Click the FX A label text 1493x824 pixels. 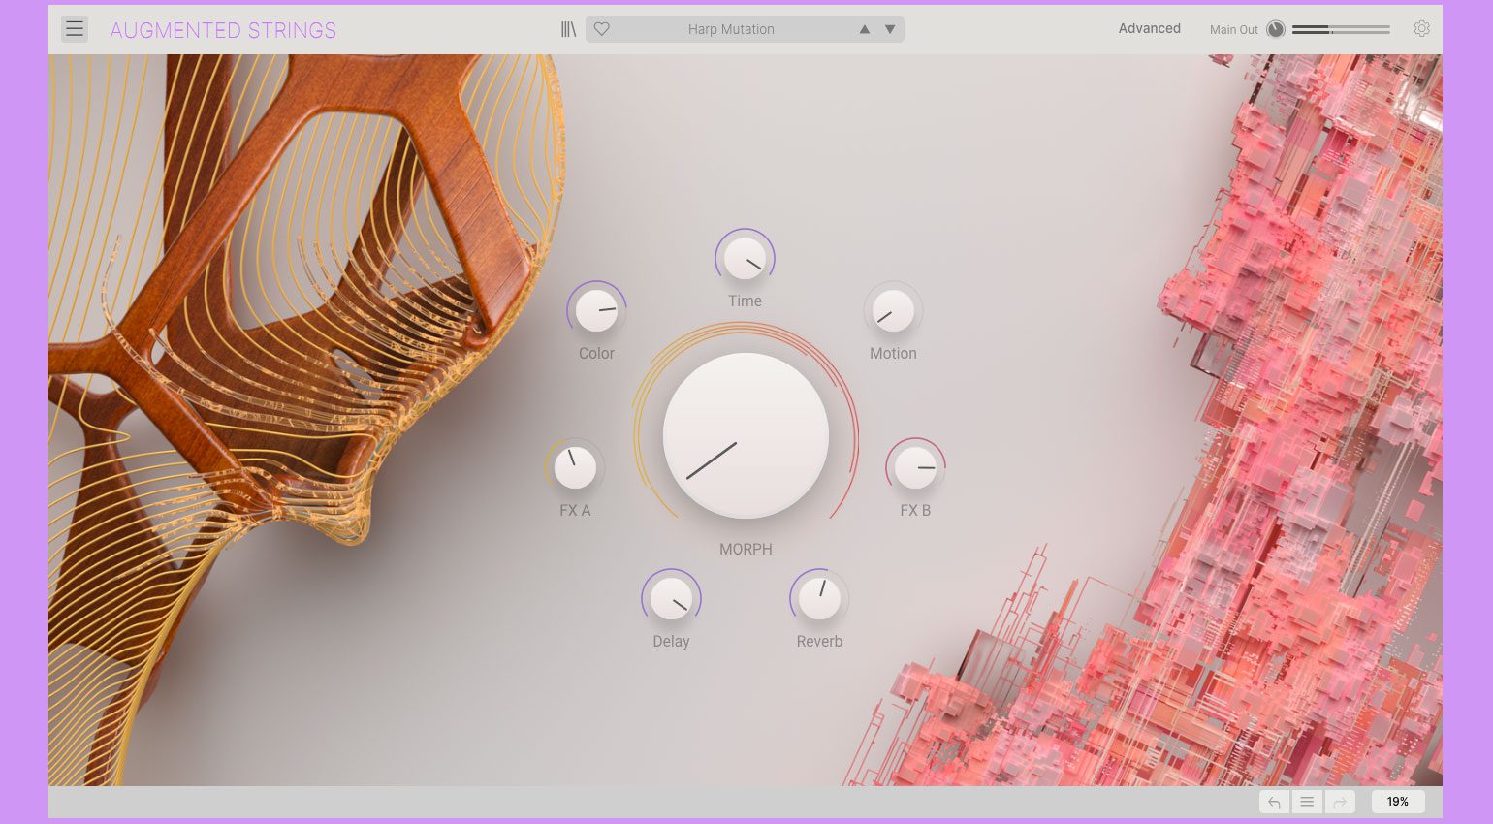[575, 510]
